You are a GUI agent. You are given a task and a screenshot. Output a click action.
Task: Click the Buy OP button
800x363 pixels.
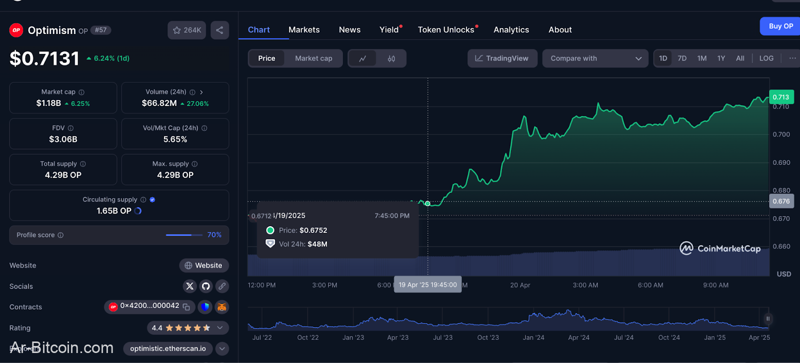click(x=780, y=26)
